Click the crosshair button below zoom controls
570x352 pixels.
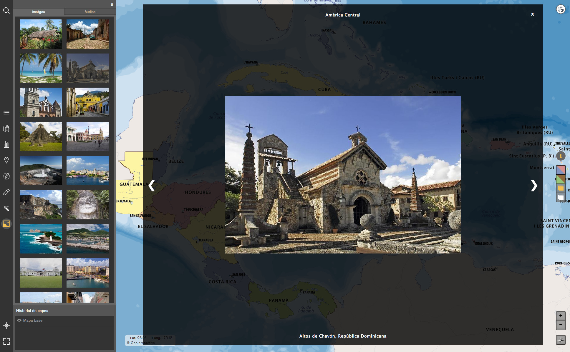pyautogui.click(x=561, y=340)
